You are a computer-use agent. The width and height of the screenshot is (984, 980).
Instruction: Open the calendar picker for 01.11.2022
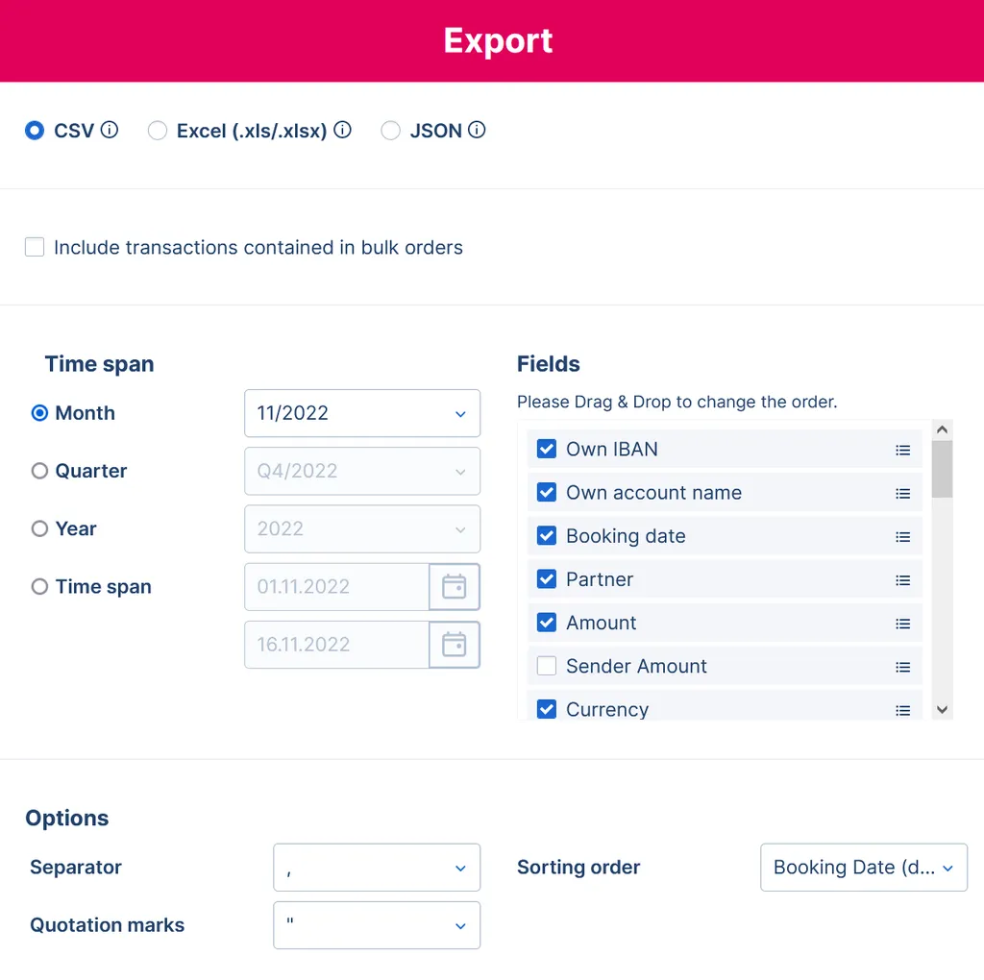click(455, 587)
